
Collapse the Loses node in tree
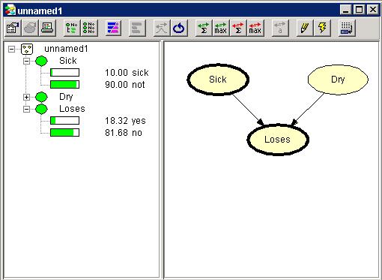tap(26, 109)
